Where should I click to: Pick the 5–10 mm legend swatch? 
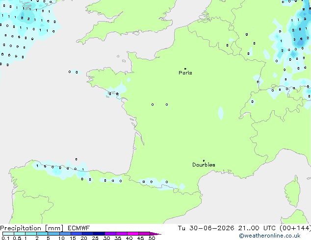coord(53,234)
